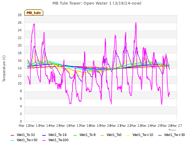Screen dimensions: 195x146
Task: Select Wat1_Ts-8 legend label
Action: [x=87, y=135]
